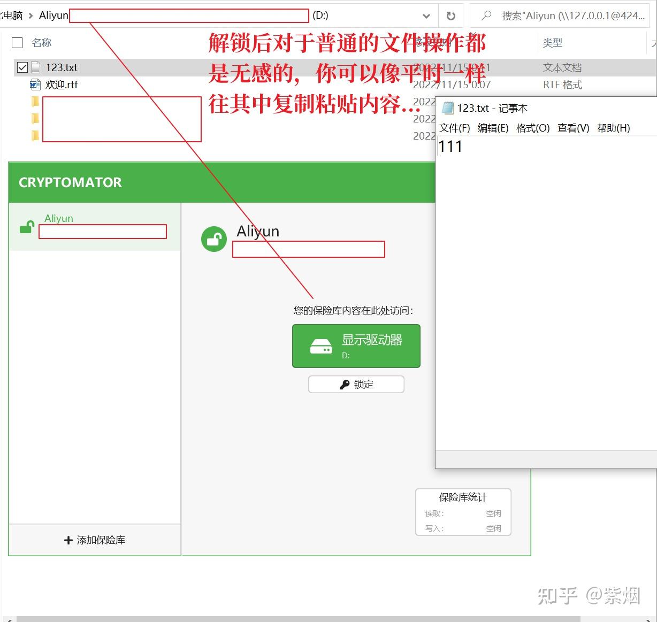Open the 格式(O) menu in Notepad
Screen dimensions: 657x622
[533, 128]
